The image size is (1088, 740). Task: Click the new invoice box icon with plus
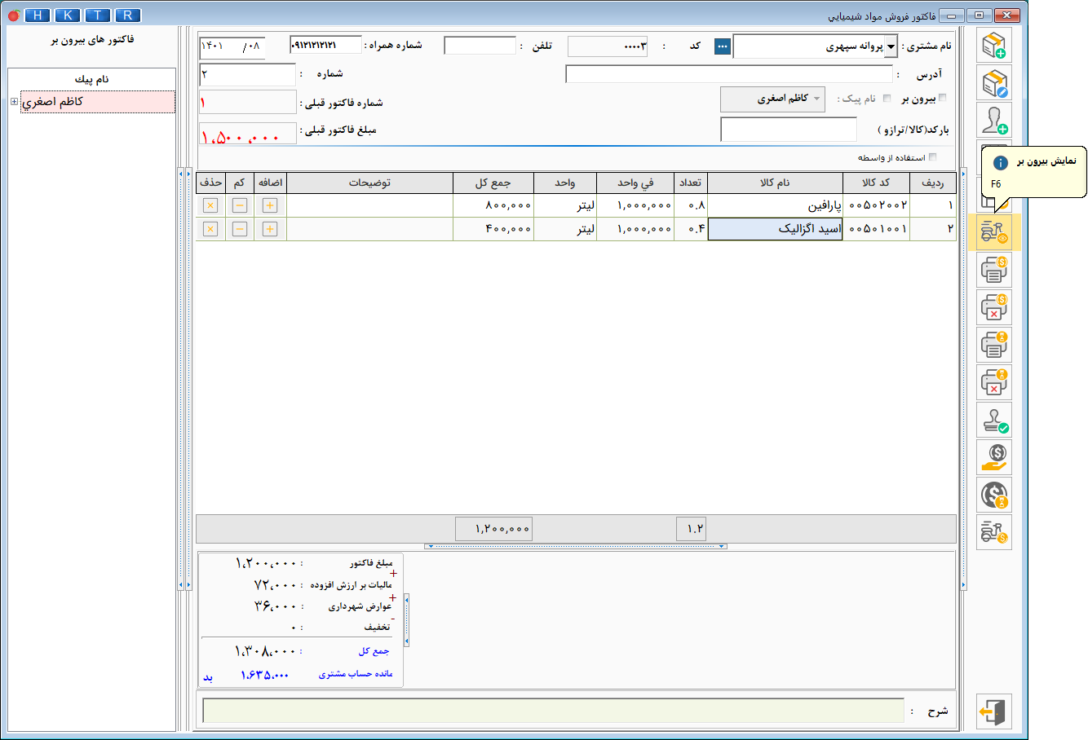pyautogui.click(x=993, y=46)
